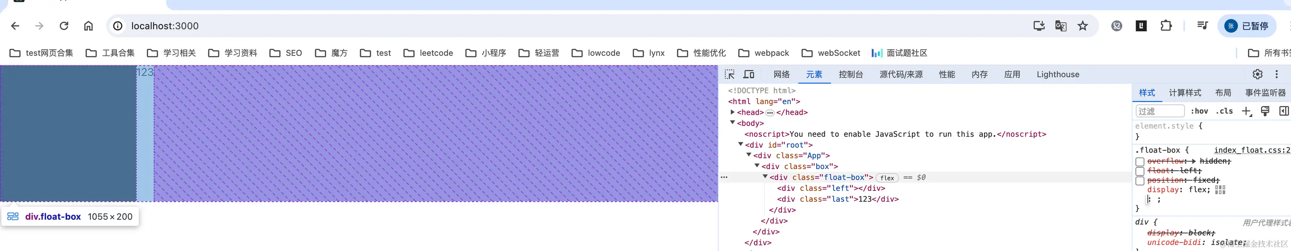1291x251 pixels.
Task: Open the paused profile 已暂停 button
Action: tap(1247, 26)
